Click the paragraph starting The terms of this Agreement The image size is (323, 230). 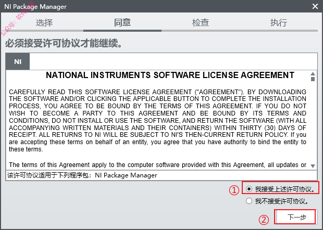pyautogui.click(x=157, y=165)
